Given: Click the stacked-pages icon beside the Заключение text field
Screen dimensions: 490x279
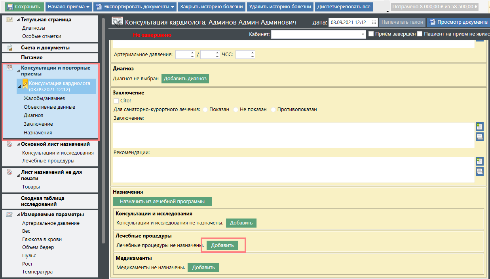Looking at the screenshot, I should click(x=479, y=137).
